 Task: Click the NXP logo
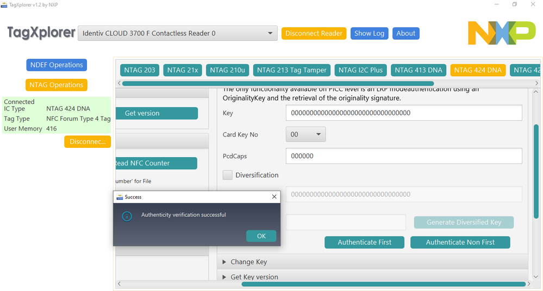coord(502,33)
